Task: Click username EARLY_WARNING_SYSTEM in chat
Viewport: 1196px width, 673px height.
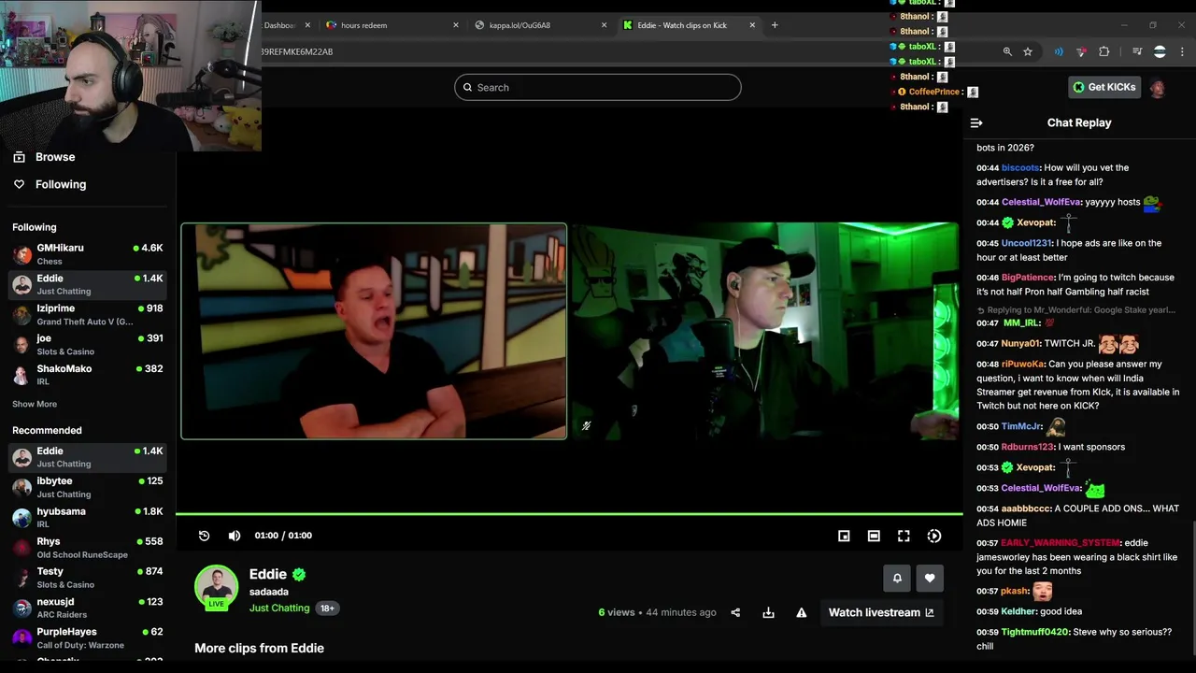Action: (x=1060, y=543)
